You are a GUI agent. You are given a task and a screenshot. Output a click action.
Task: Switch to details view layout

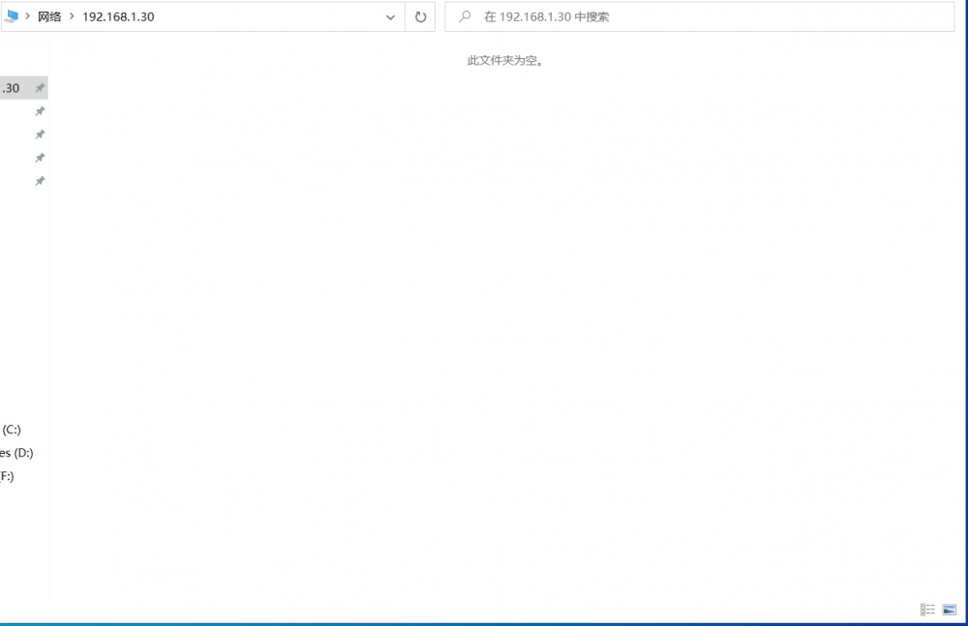tap(927, 610)
